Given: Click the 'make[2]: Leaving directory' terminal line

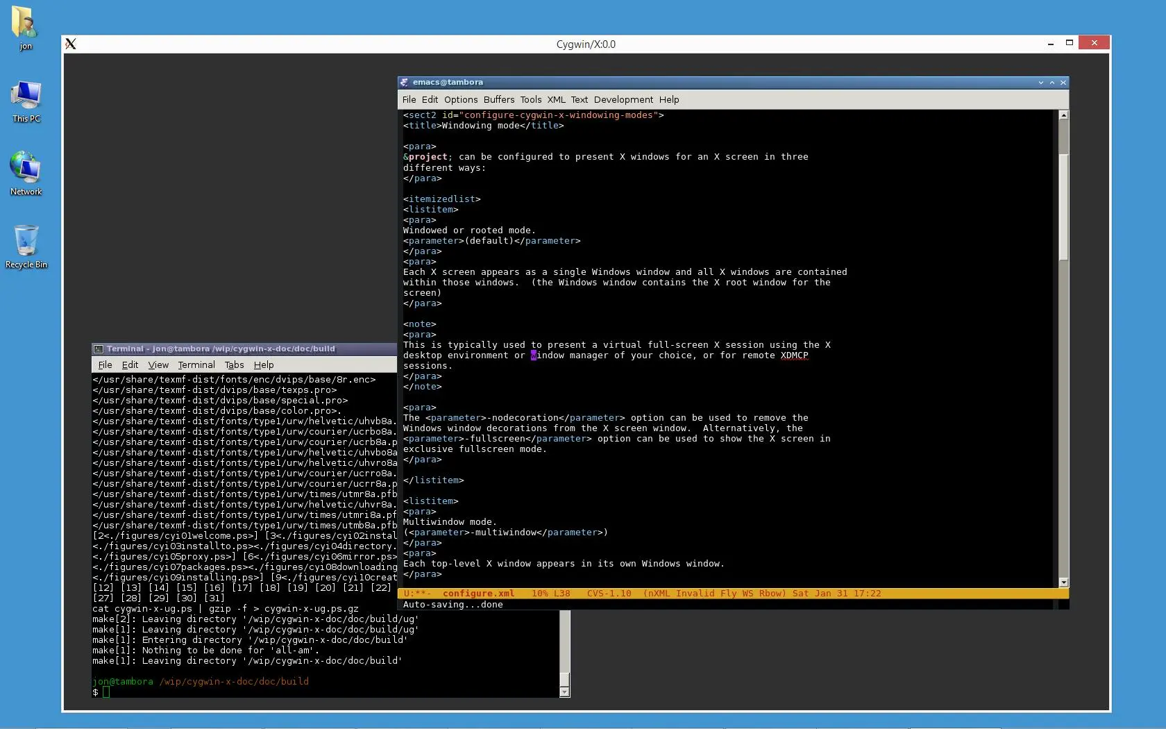Looking at the screenshot, I should tap(255, 619).
